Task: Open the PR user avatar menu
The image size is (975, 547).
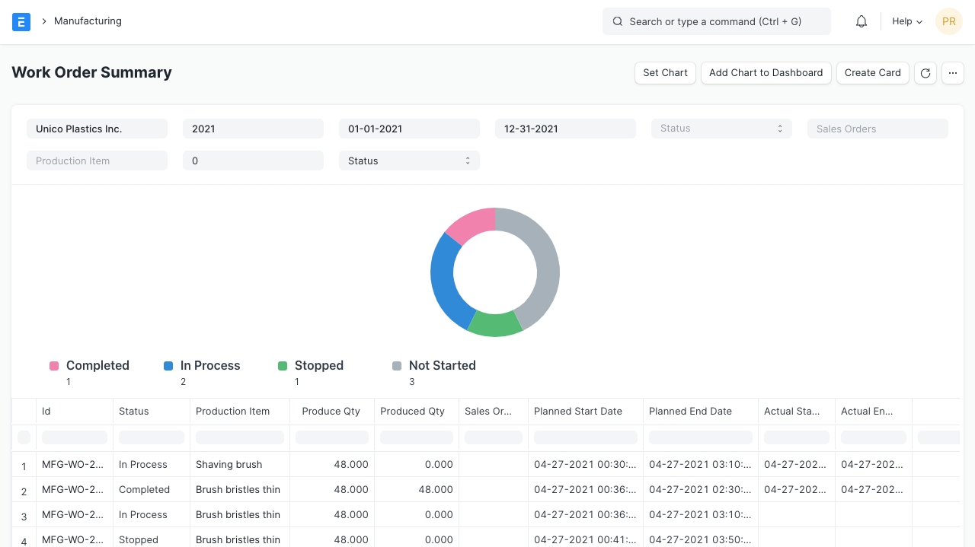Action: (949, 21)
